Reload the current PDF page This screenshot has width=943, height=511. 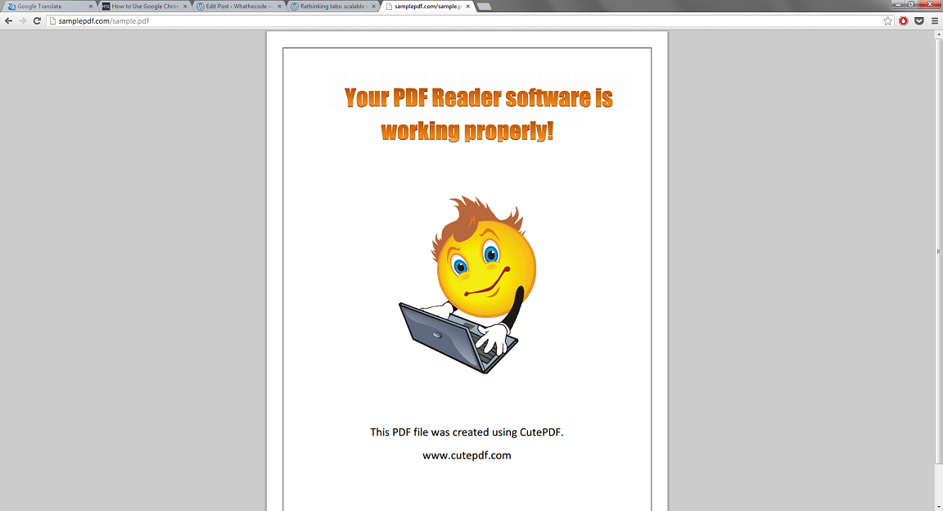click(37, 20)
